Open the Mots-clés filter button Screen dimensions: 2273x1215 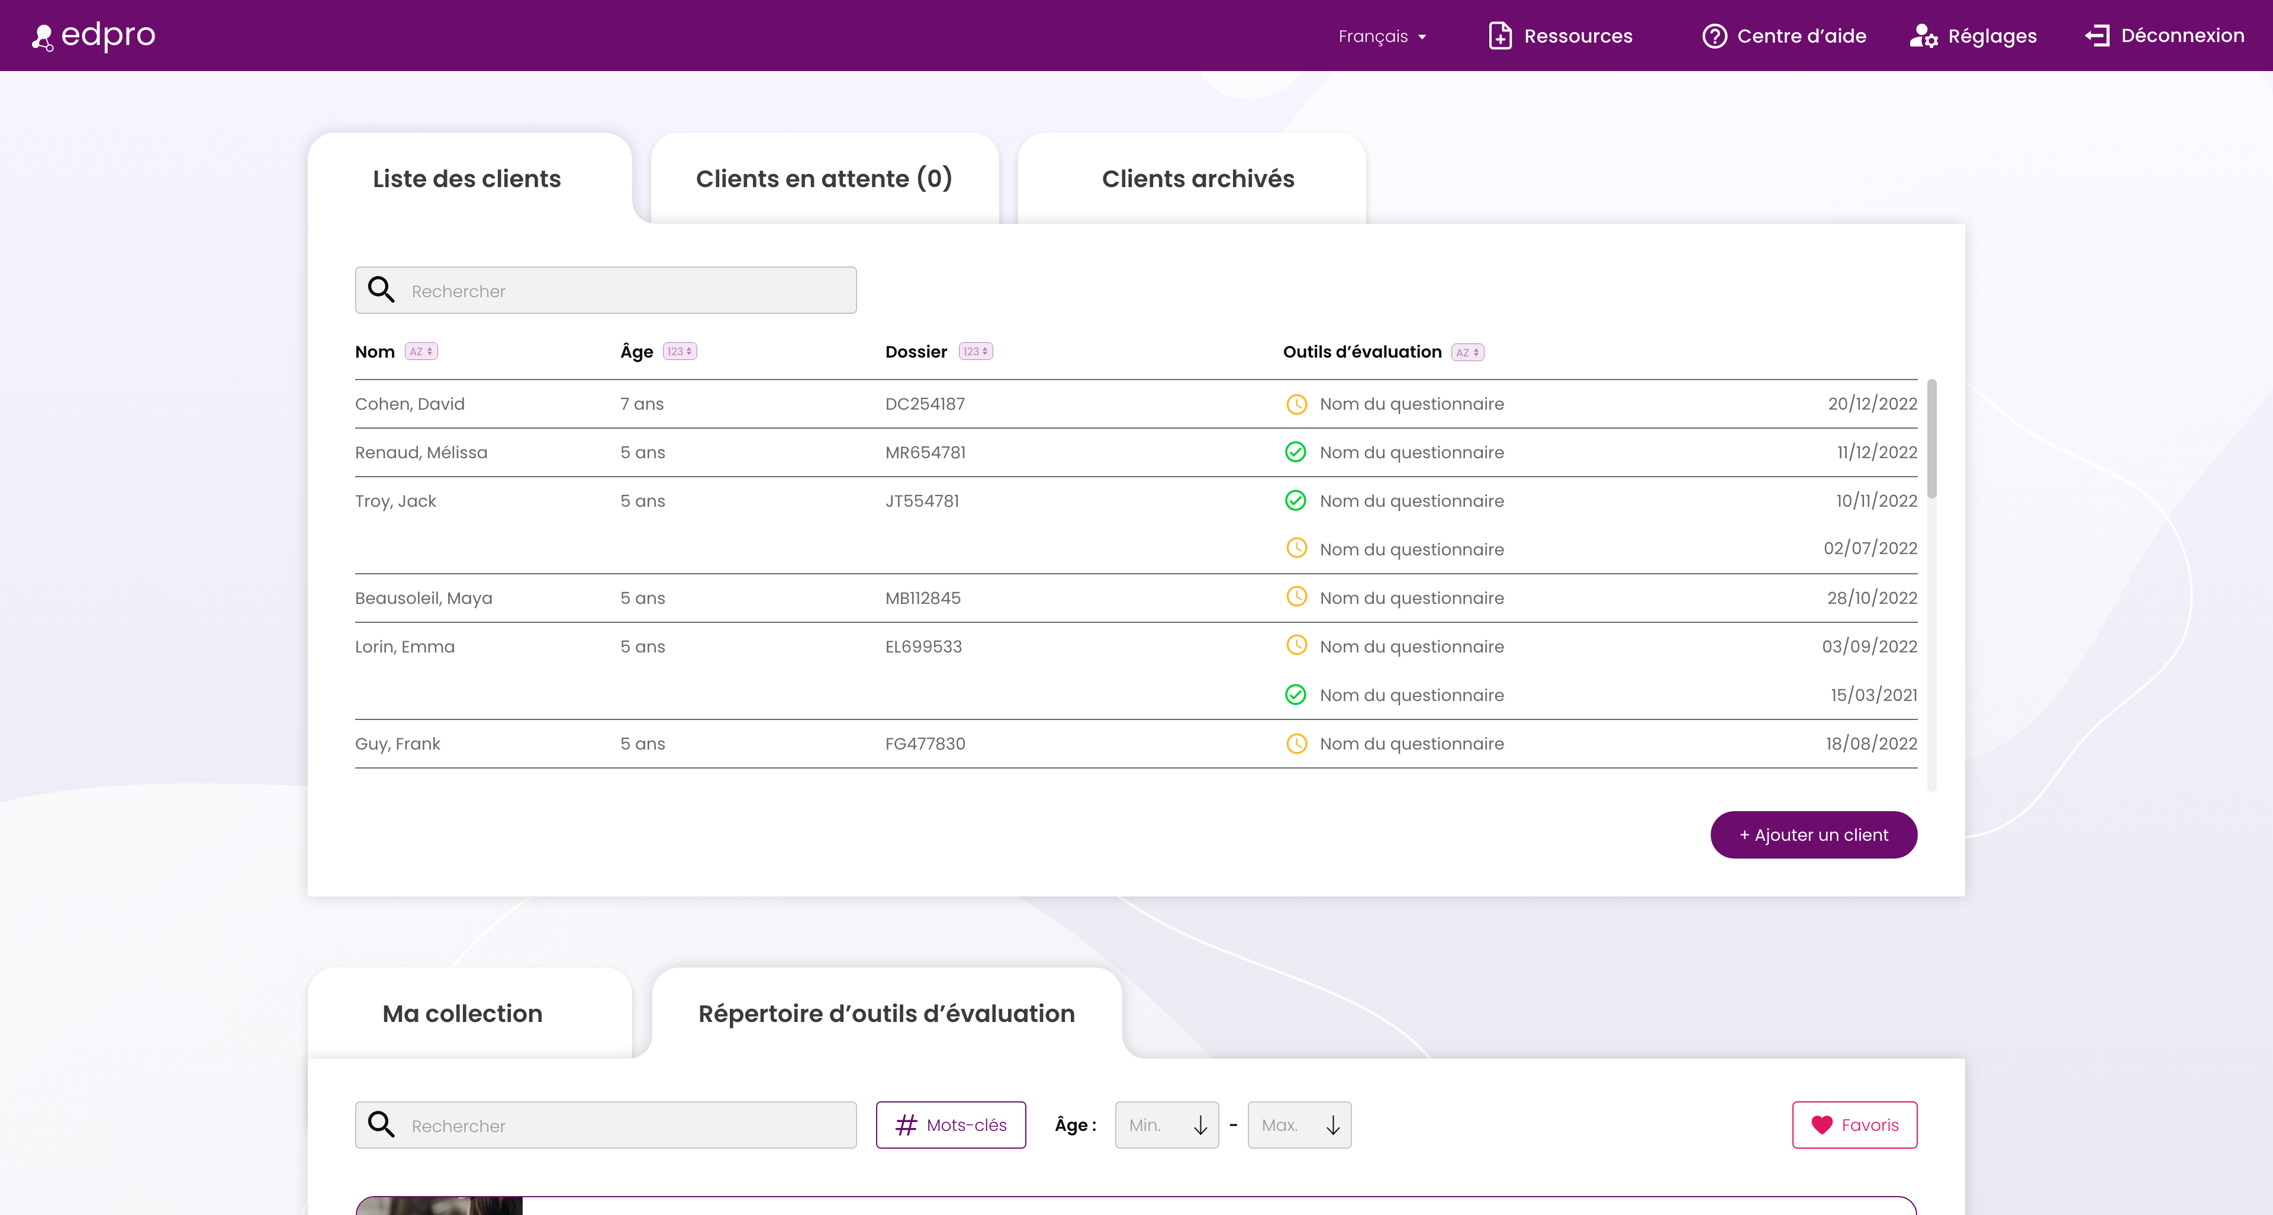950,1125
